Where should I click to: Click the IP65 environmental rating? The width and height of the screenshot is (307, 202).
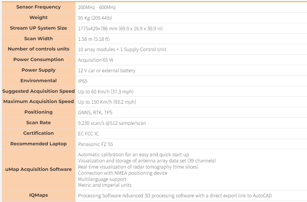[x=83, y=81]
